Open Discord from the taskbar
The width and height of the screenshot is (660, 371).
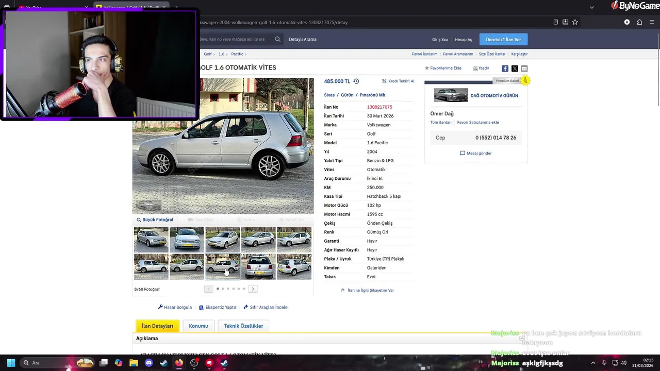pyautogui.click(x=149, y=363)
